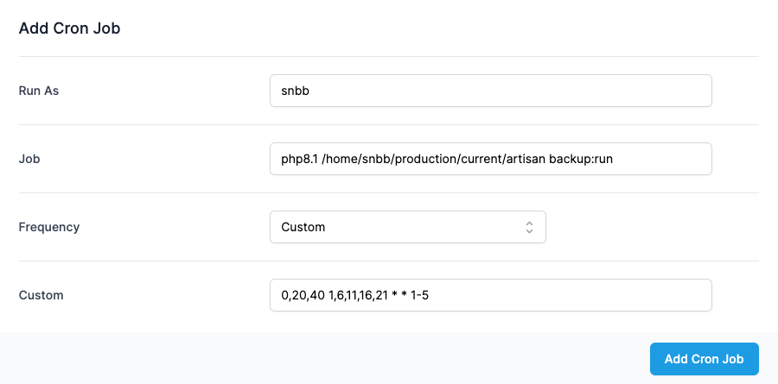Screen dimensions: 778x384
Task: Click the Add Cron Job button
Action: click(704, 359)
